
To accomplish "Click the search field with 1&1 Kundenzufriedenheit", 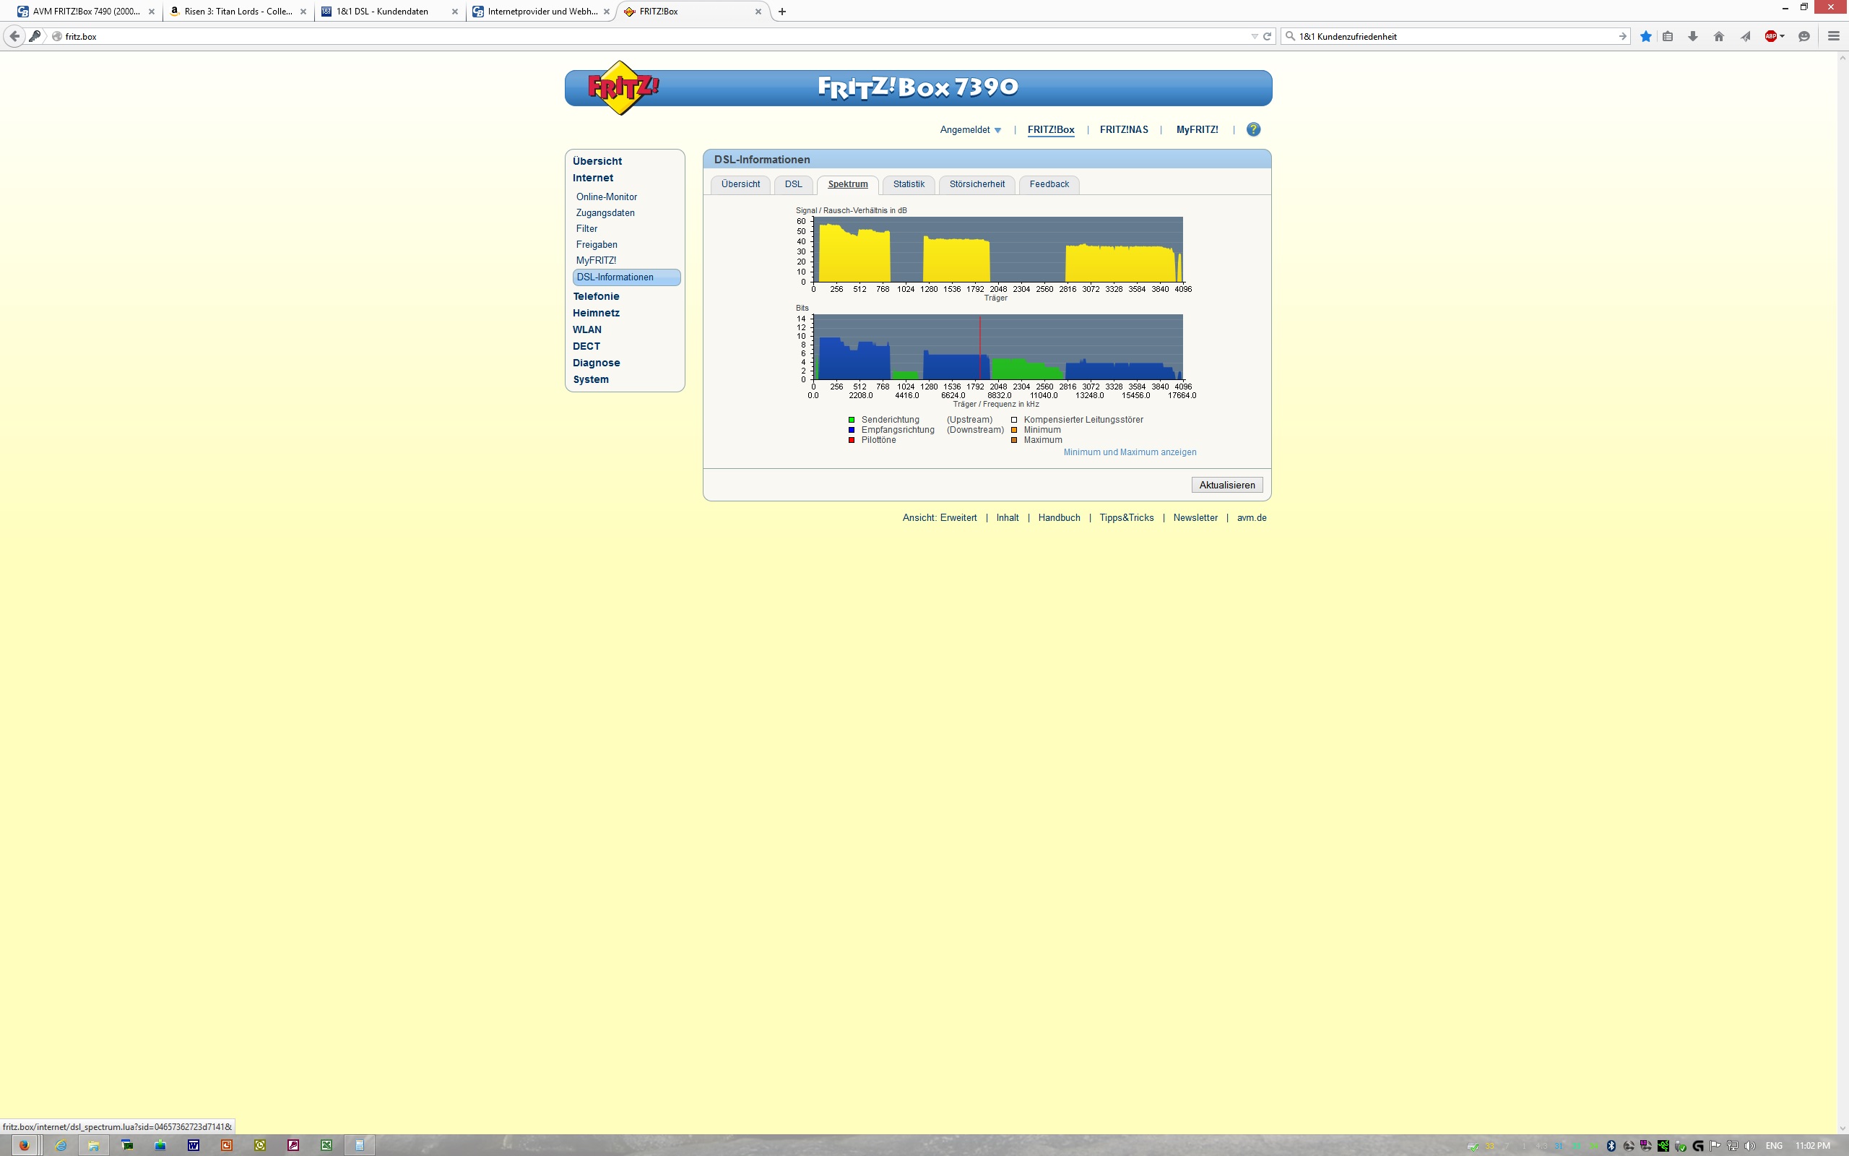I will [x=1455, y=36].
